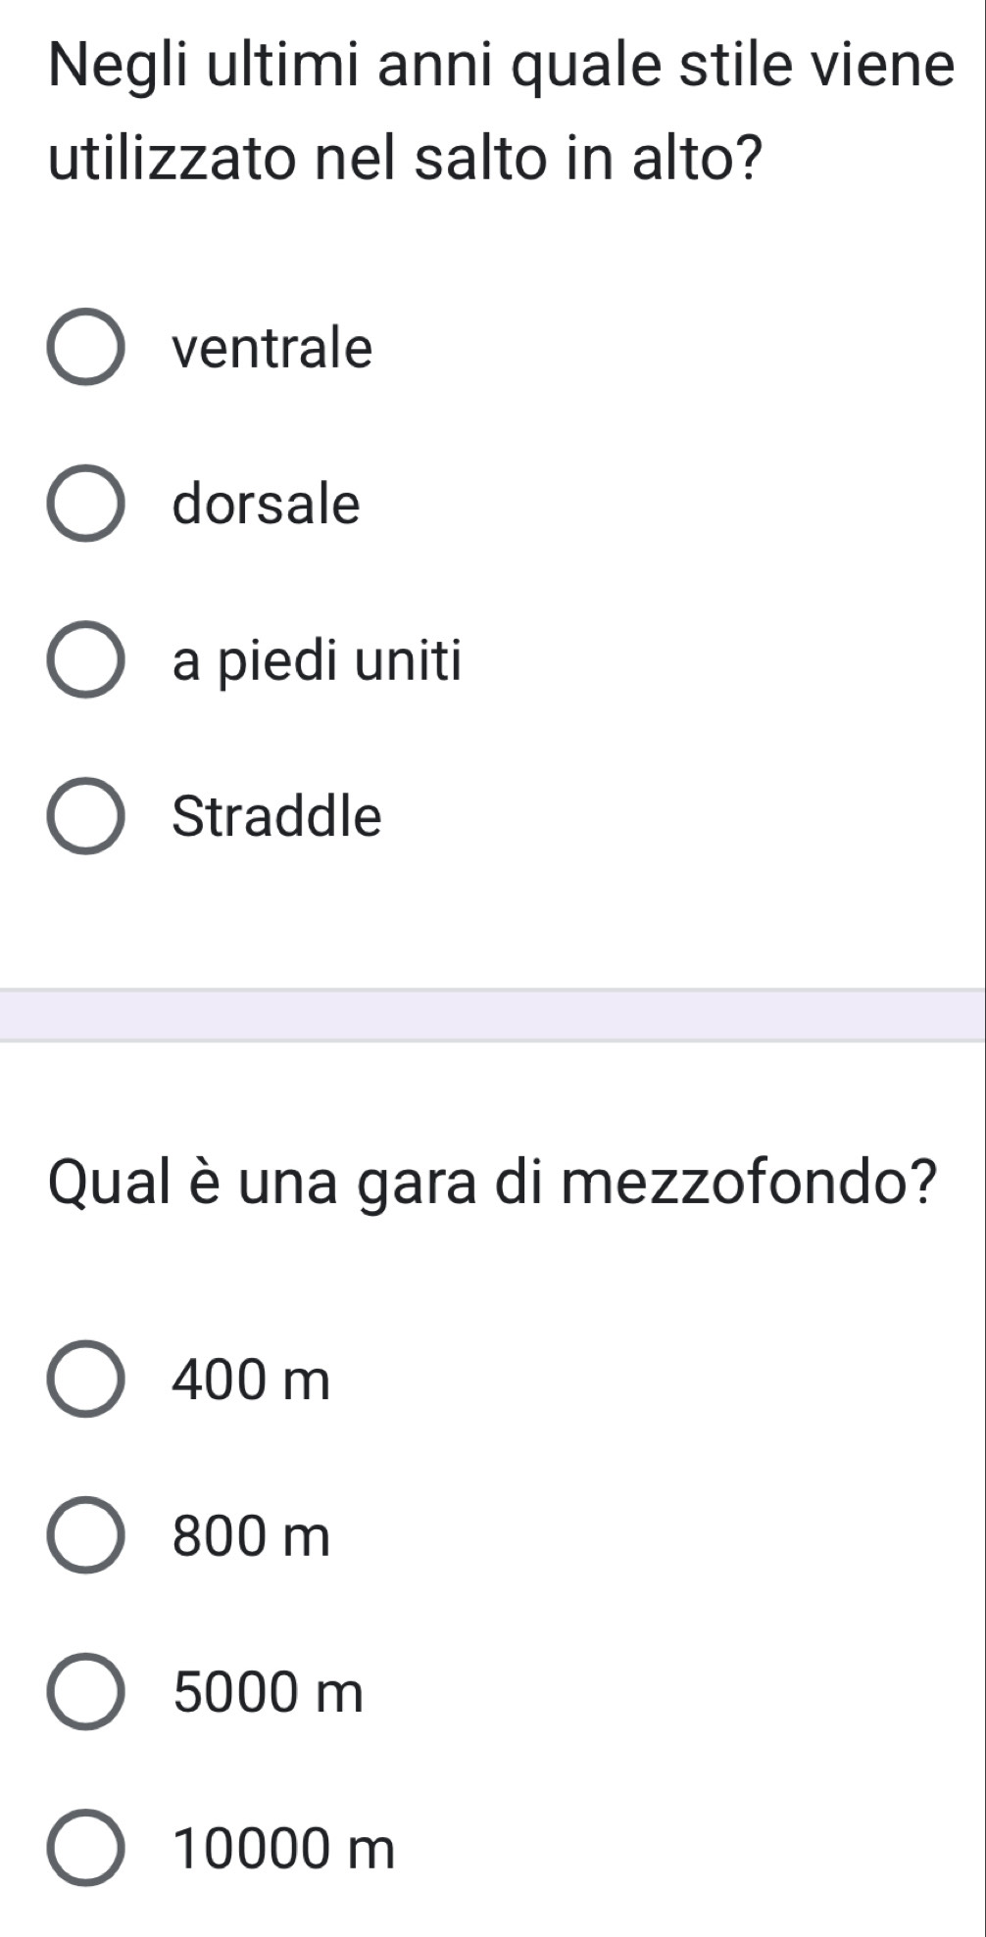The width and height of the screenshot is (986, 1937).
Task: Click the 'utilizzato nel salto in alto?' line
Action: [x=407, y=161]
